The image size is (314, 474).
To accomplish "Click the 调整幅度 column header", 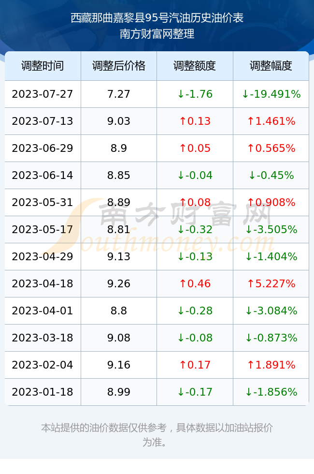I will tap(271, 66).
